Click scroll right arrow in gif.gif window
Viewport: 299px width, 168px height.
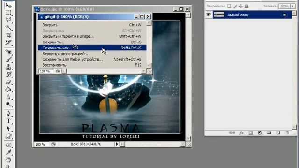(143, 71)
